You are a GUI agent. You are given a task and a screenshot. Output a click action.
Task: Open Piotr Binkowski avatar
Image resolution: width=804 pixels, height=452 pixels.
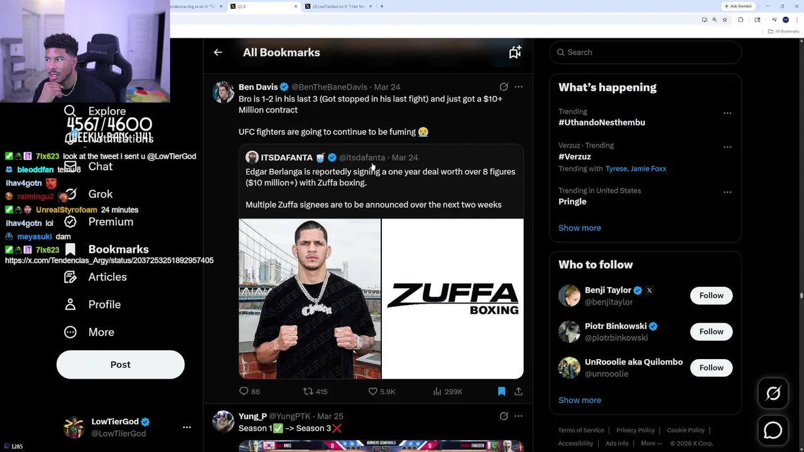coord(570,331)
